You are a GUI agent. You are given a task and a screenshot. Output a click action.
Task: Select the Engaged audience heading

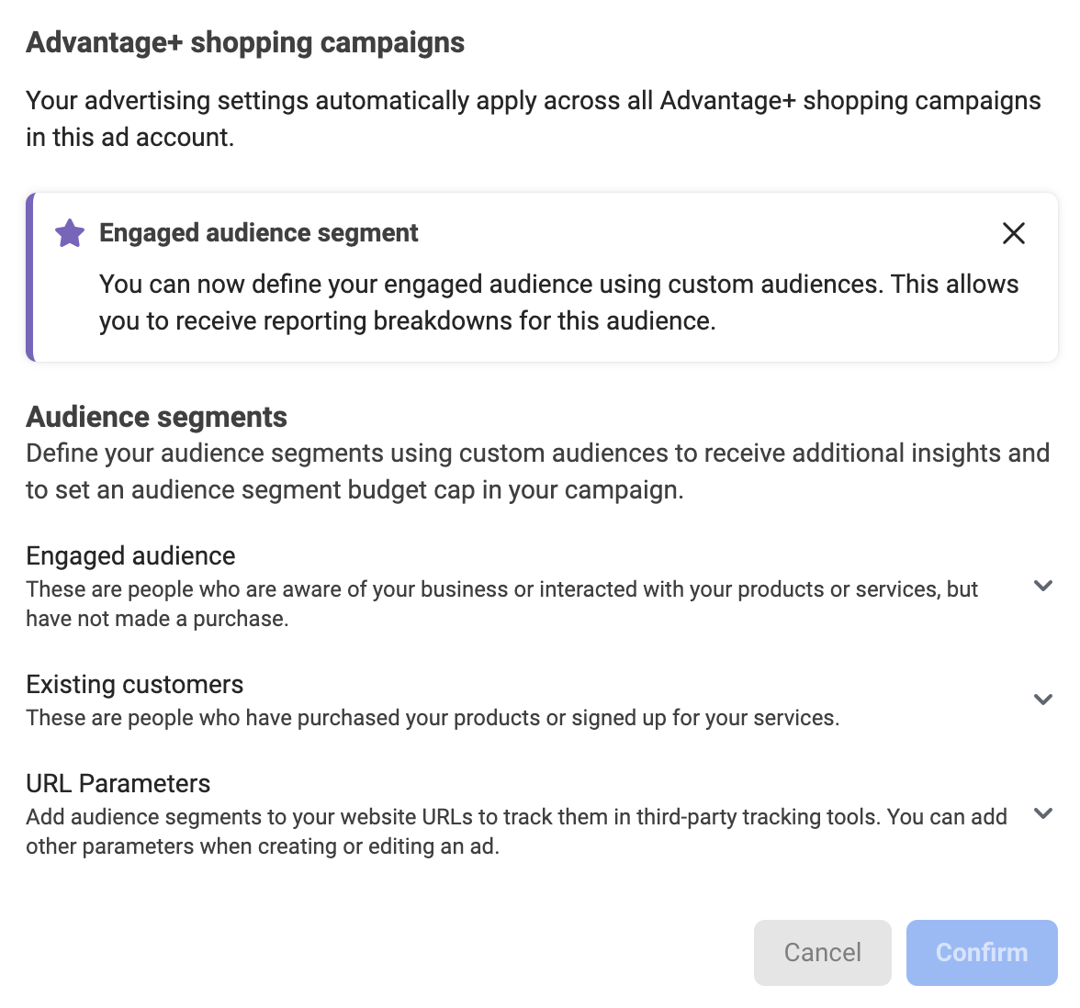click(x=130, y=555)
